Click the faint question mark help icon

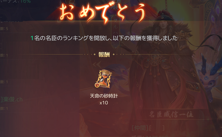(70, 2)
